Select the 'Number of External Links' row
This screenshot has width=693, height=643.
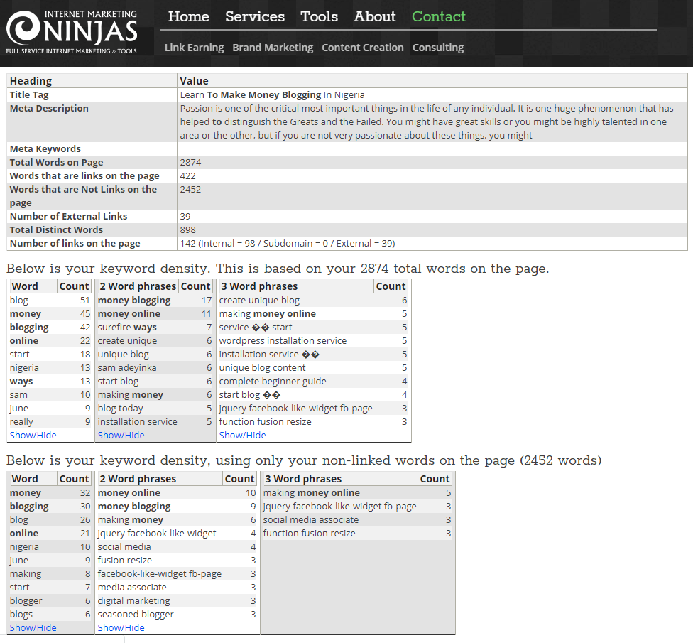[68, 216]
